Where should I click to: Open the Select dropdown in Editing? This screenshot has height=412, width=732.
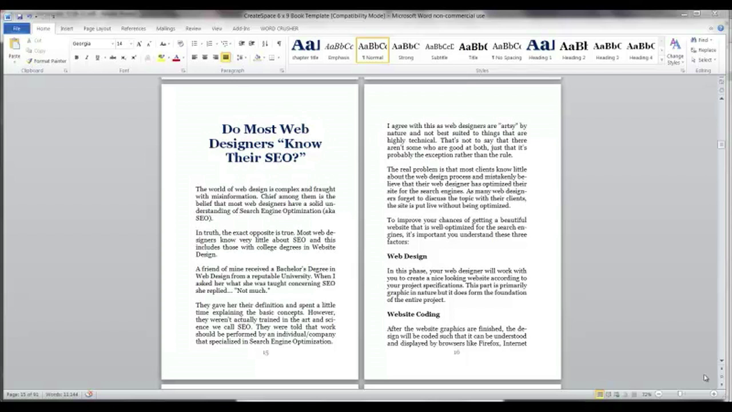(x=705, y=60)
